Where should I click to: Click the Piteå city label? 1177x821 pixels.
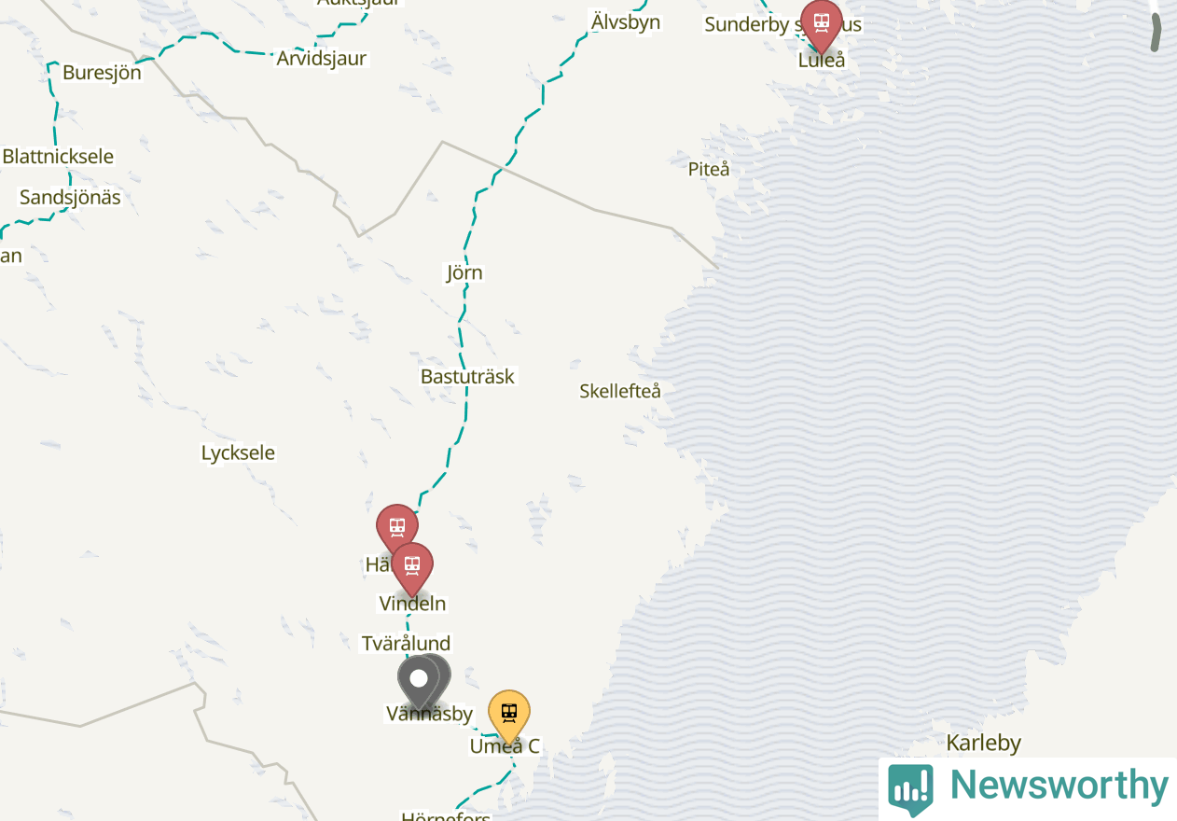[x=709, y=169]
